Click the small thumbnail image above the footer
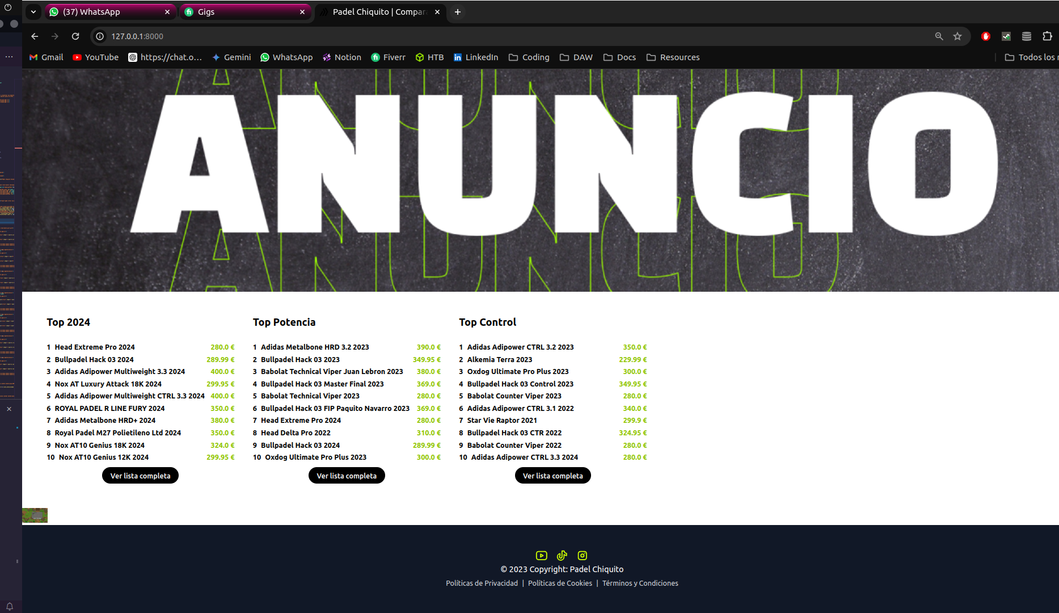Viewport: 1059px width, 613px height. (35, 515)
